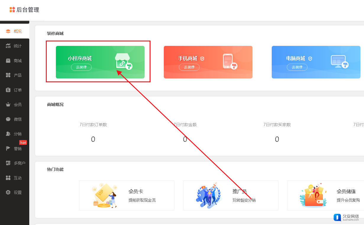Click 去装修 button on 小程序商城 card
Viewport: 364px width, 225px height.
(x=81, y=67)
